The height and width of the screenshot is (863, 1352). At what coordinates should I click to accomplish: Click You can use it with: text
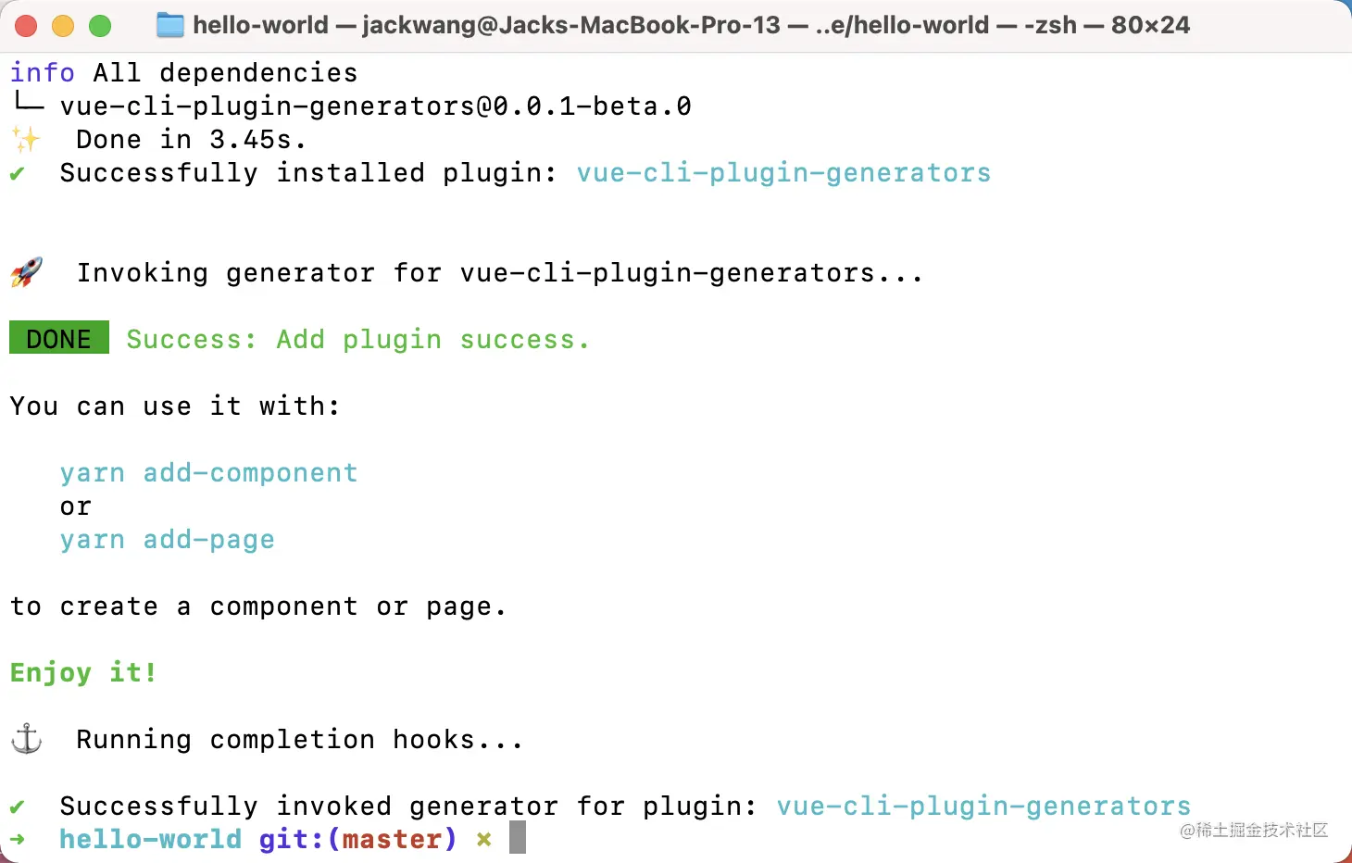pyautogui.click(x=175, y=406)
